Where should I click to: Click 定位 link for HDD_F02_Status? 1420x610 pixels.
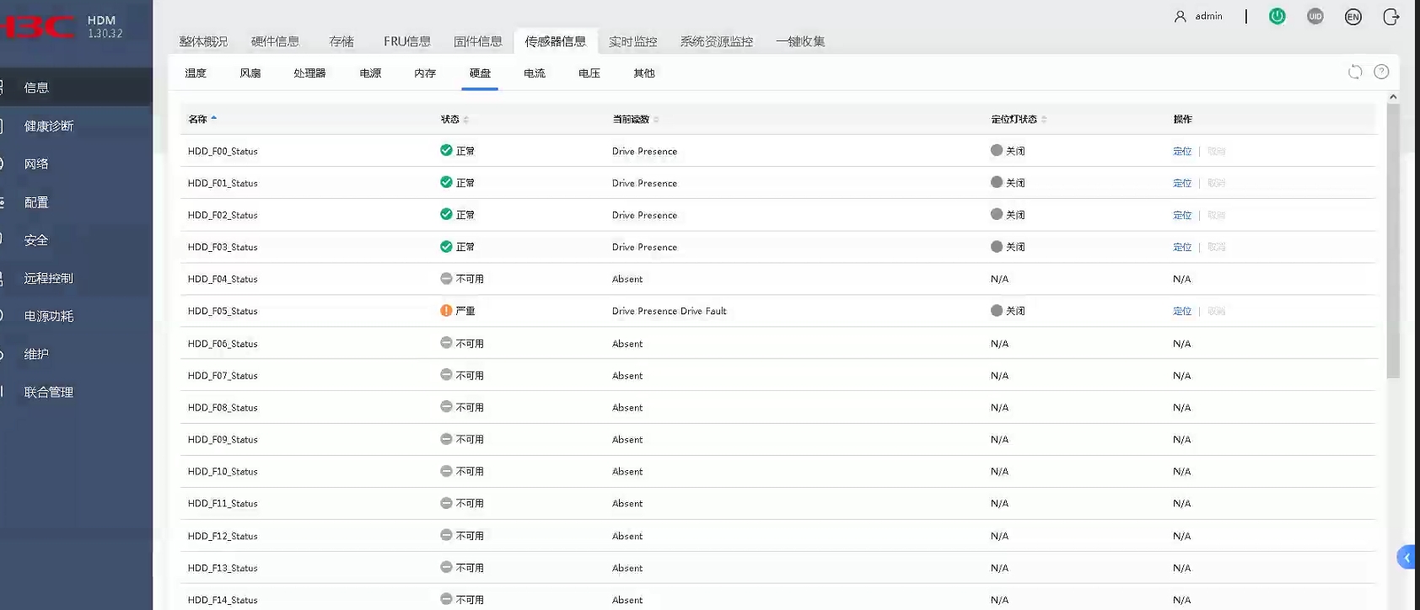point(1182,215)
